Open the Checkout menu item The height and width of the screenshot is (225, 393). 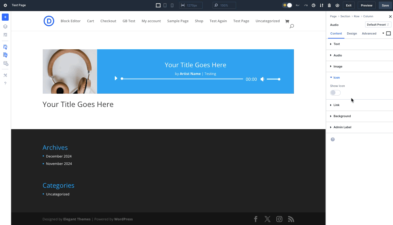(108, 21)
